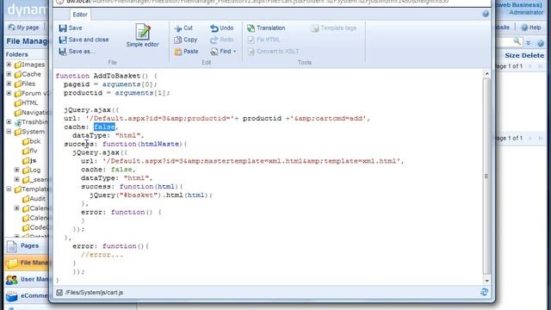
Task: Expand the Trashbin node
Action: 9,122
